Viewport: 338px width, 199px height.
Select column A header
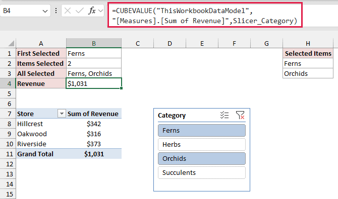[x=41, y=44]
